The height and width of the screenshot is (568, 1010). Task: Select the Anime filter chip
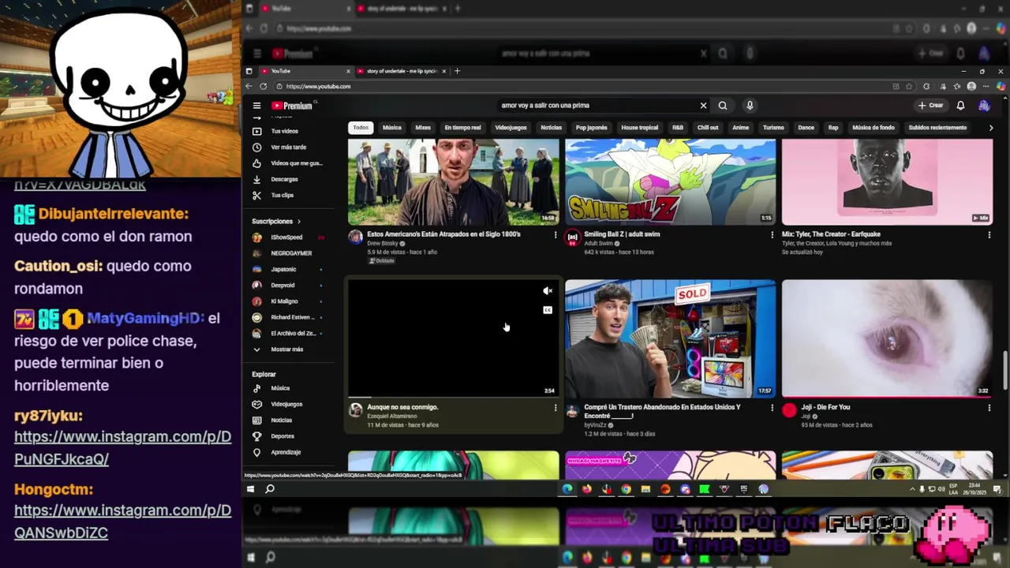pos(740,128)
